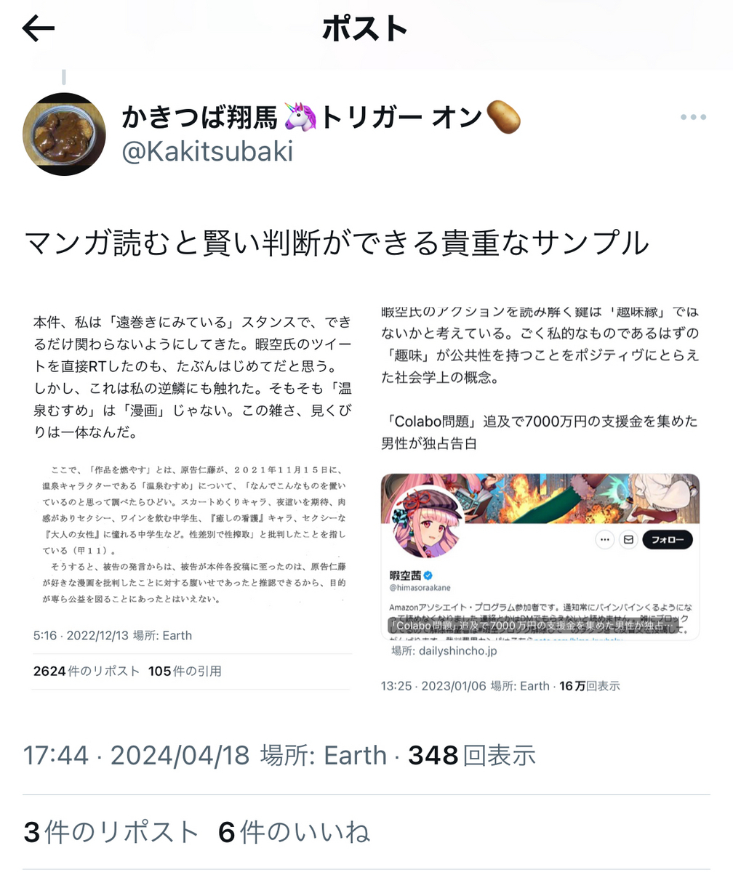Screen dimensions: 733x872
Task: Click the small ellipsis icon beside envelope
Action: pos(604,540)
